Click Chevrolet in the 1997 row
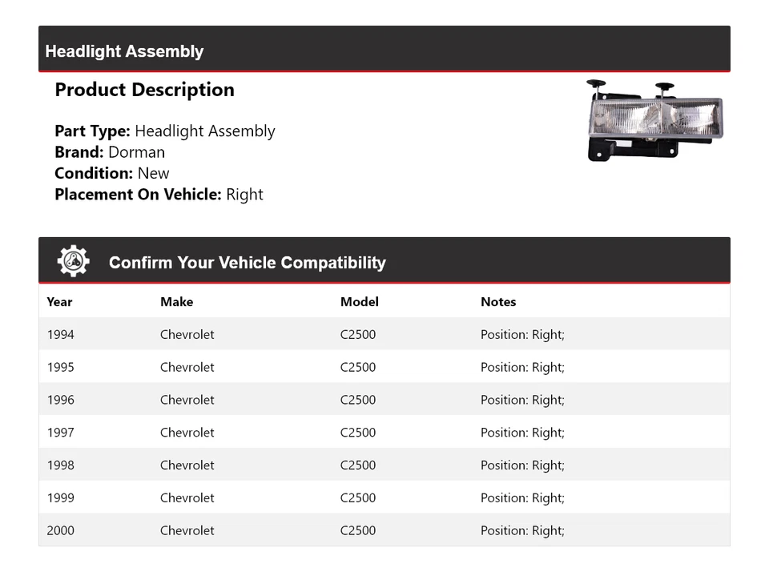The image size is (769, 572). click(x=187, y=433)
